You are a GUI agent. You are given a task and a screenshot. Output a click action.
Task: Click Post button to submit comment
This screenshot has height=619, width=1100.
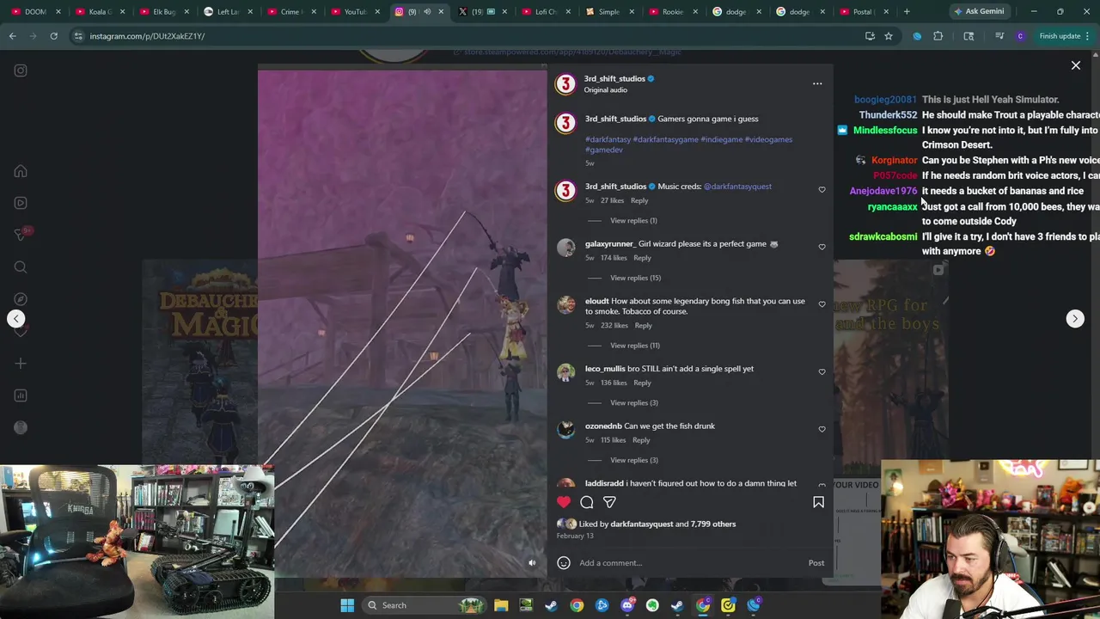click(816, 563)
